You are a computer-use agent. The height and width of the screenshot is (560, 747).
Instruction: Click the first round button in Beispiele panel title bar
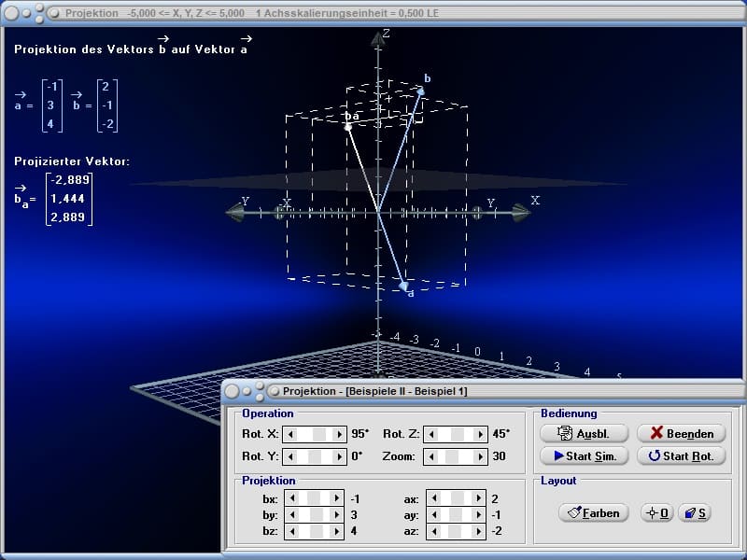pyautogui.click(x=232, y=391)
